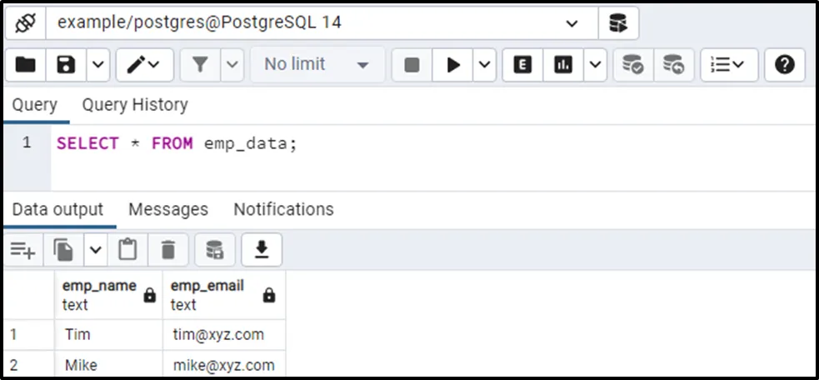Expand the Execute options dropdown arrow

click(x=485, y=64)
